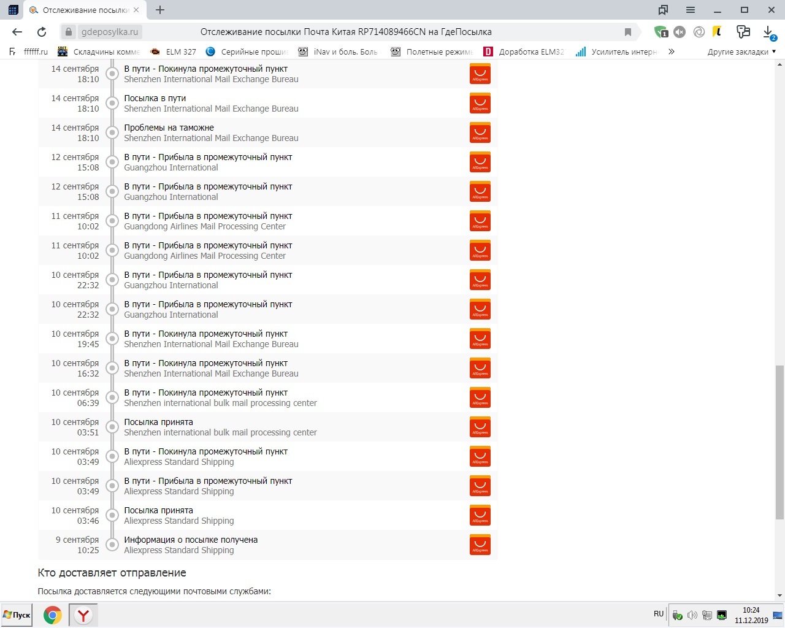Select the Проблемы на таможне status text
This screenshot has width=785, height=628.
click(x=169, y=128)
